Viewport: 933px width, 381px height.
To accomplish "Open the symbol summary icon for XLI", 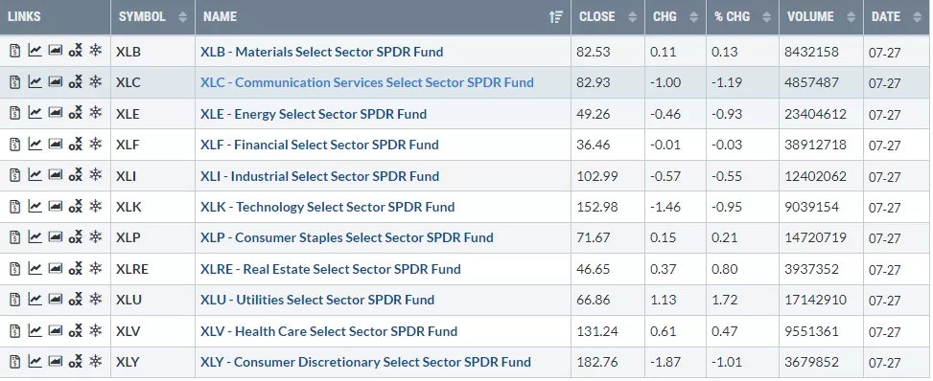I will pos(15,175).
